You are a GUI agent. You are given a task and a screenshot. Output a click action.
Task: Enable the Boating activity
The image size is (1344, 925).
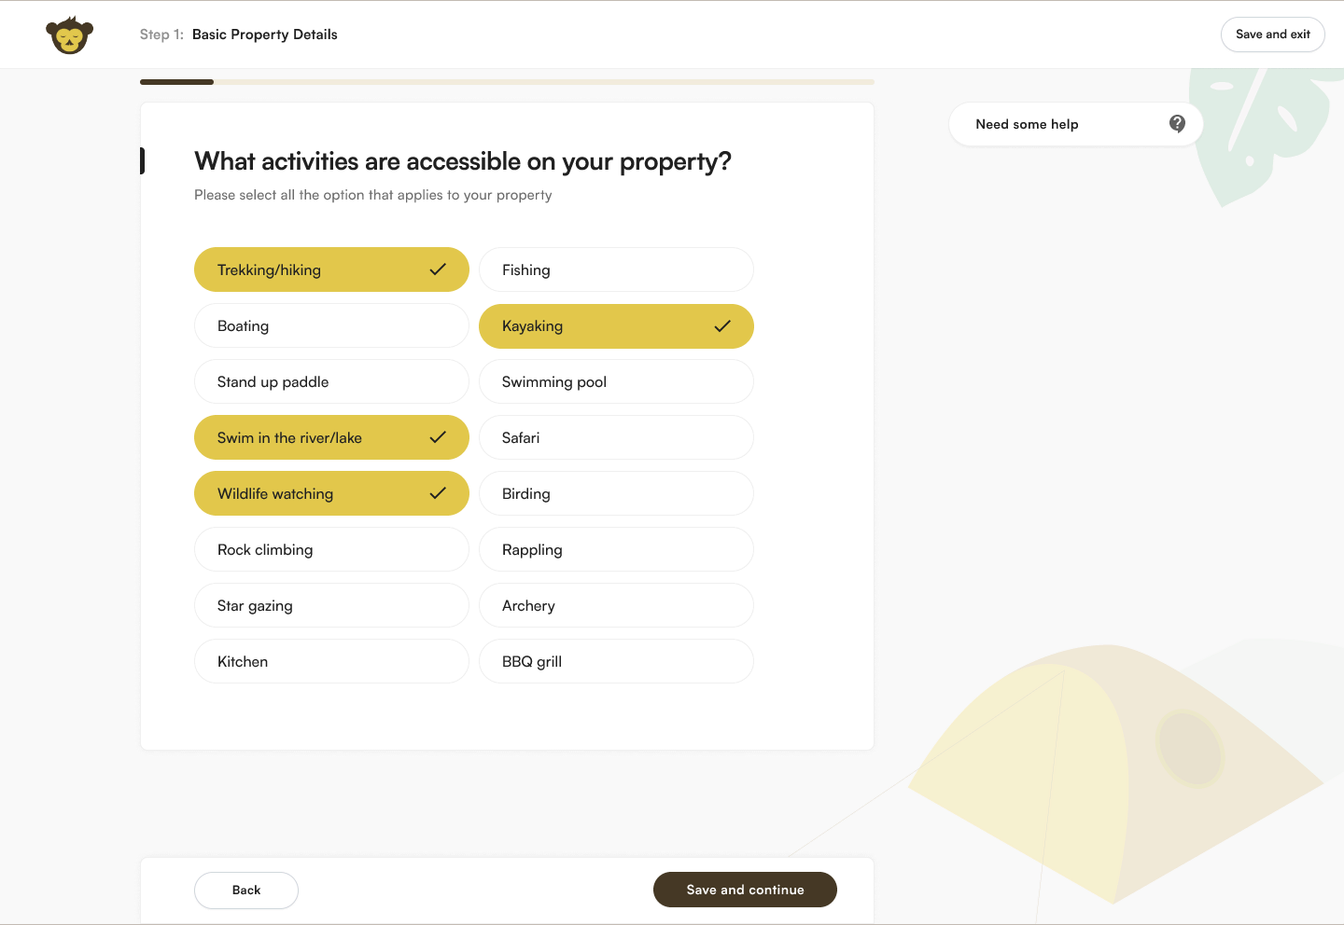click(331, 325)
